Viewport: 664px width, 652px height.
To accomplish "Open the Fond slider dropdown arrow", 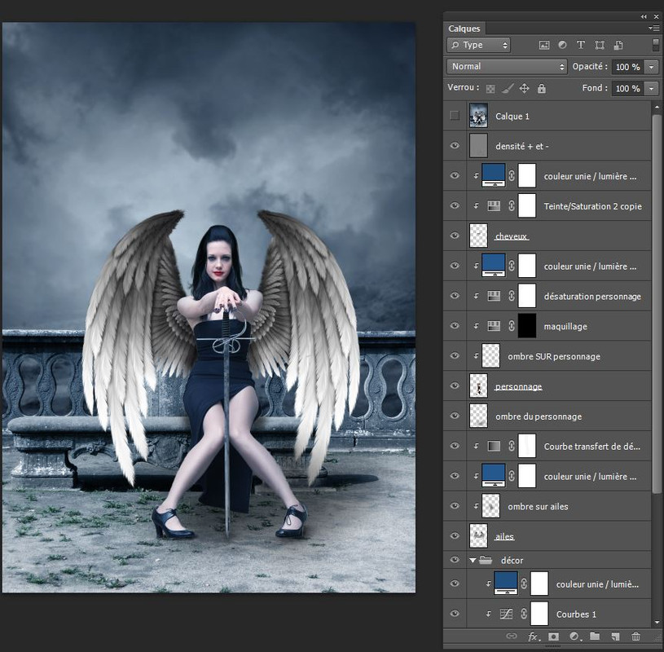I will [651, 88].
